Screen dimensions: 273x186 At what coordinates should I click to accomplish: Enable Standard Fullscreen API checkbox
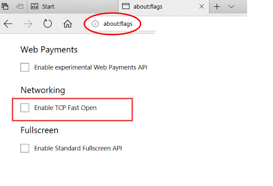(x=25, y=148)
